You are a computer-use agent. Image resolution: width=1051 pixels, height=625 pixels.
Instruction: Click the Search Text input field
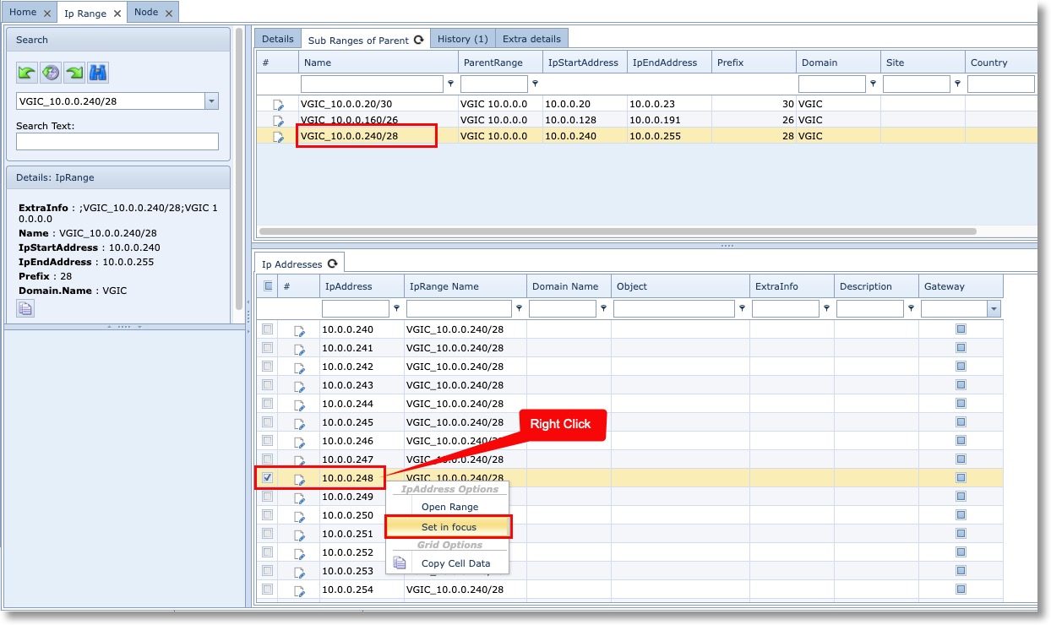point(117,142)
